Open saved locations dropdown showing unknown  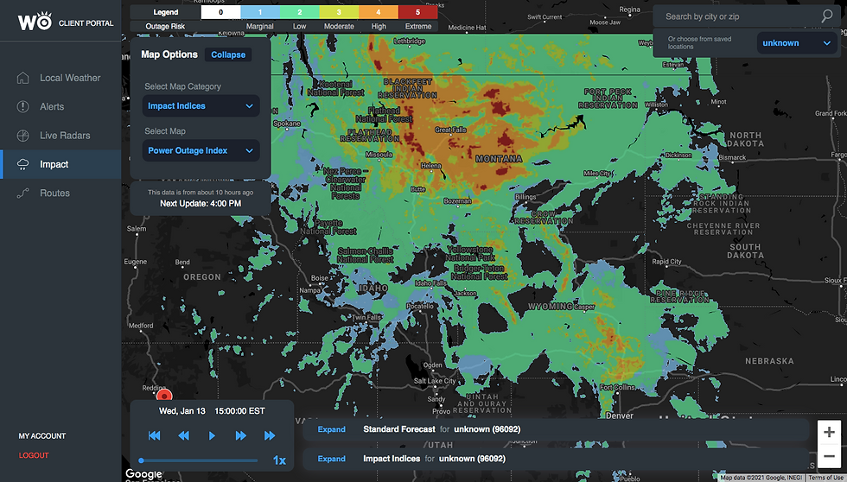click(x=797, y=43)
